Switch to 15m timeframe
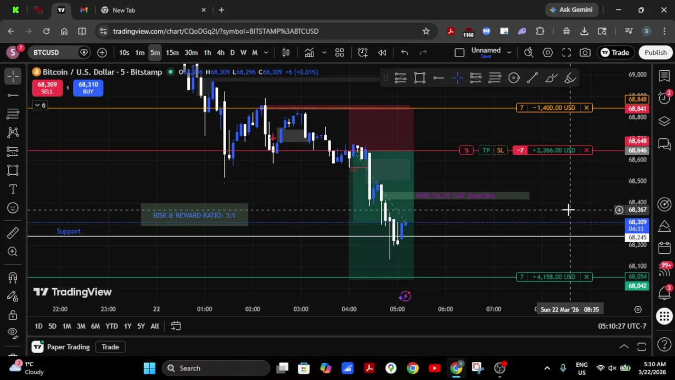The image size is (675, 380). coord(172,52)
